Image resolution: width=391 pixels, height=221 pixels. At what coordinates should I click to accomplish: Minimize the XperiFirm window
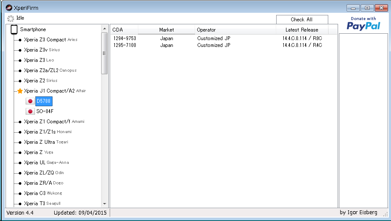(x=353, y=8)
